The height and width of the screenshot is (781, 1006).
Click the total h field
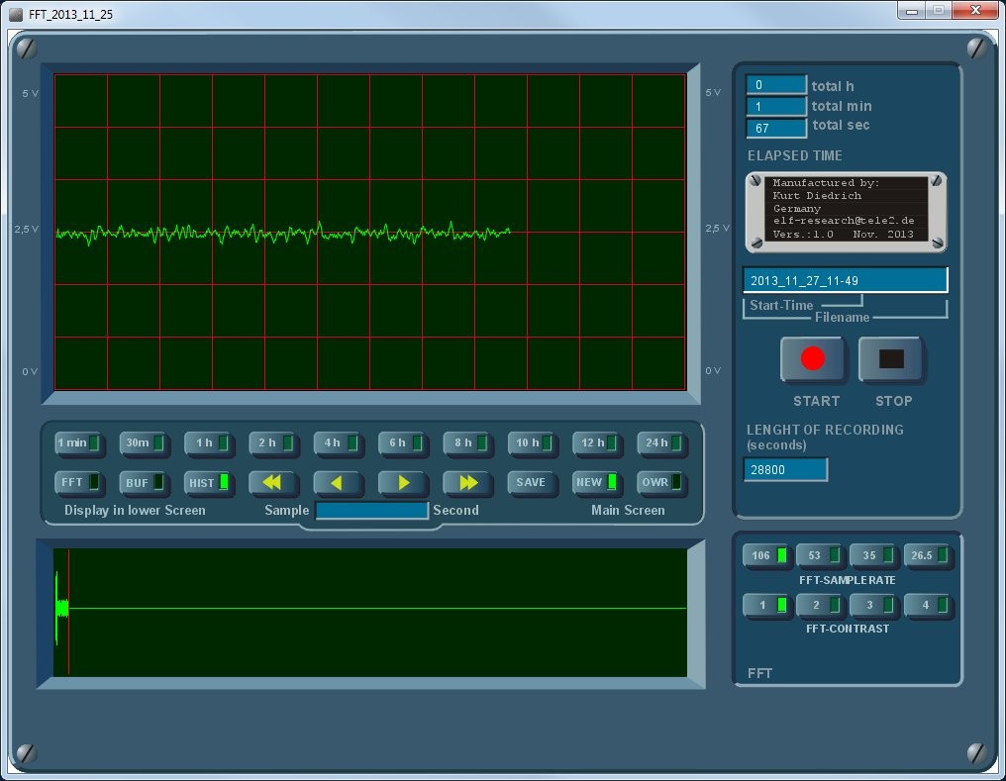click(775, 85)
